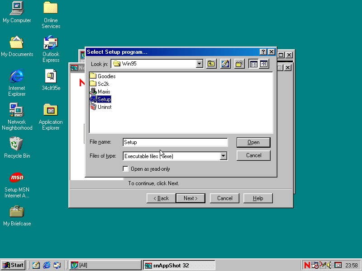Open the Look in dropdown arrow
The image size is (362, 271).
click(x=199, y=64)
